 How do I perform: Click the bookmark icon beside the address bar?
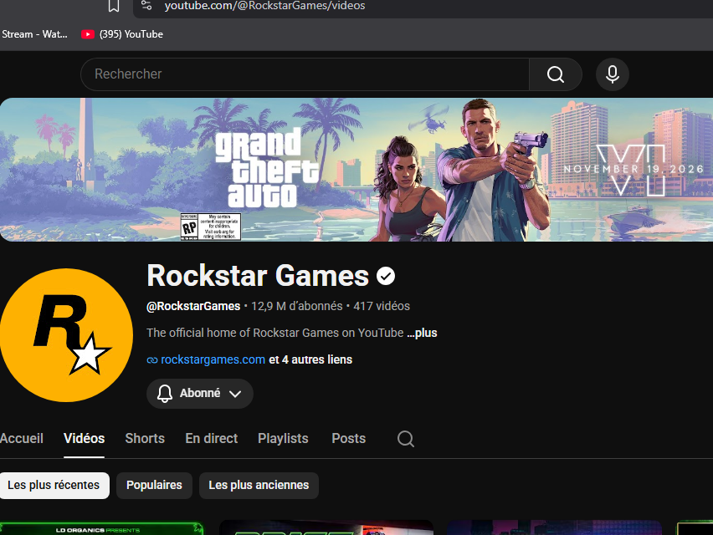(114, 6)
